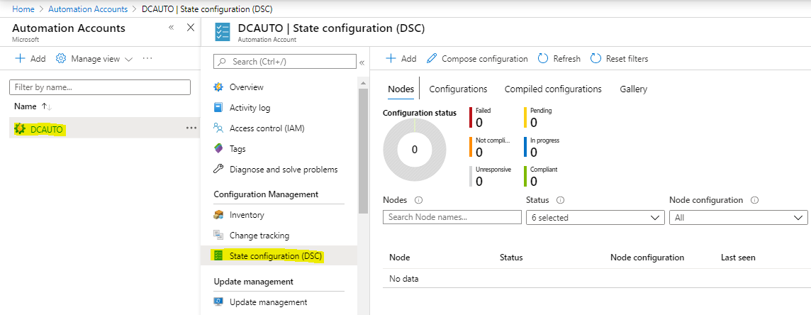Go to Automation Accounts breadcrumb
Viewport: 811px width, 315px height.
88,9
